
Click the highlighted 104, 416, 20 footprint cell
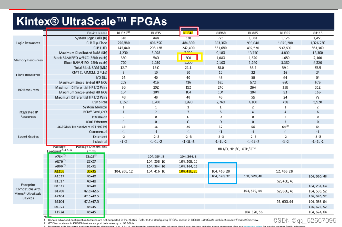pos(189,171)
